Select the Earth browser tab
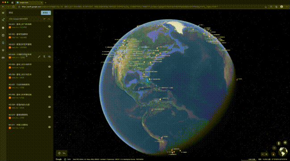Screen dimensions: 290x161 (29, 3)
